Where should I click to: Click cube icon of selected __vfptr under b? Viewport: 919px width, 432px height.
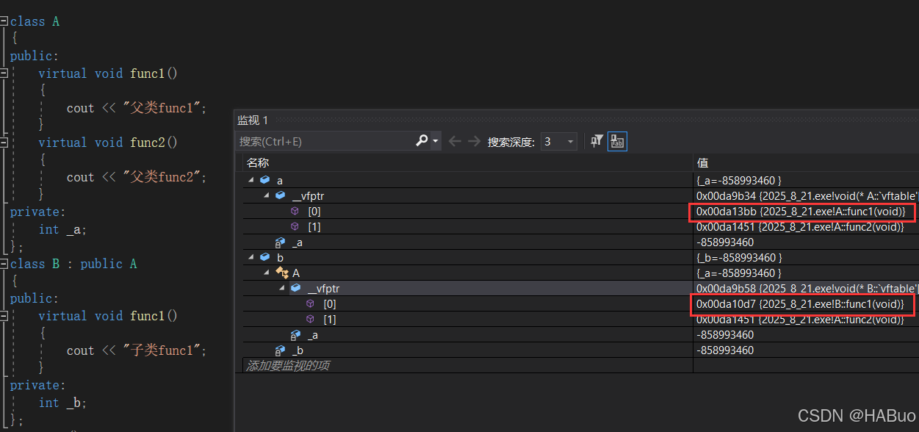click(x=295, y=289)
